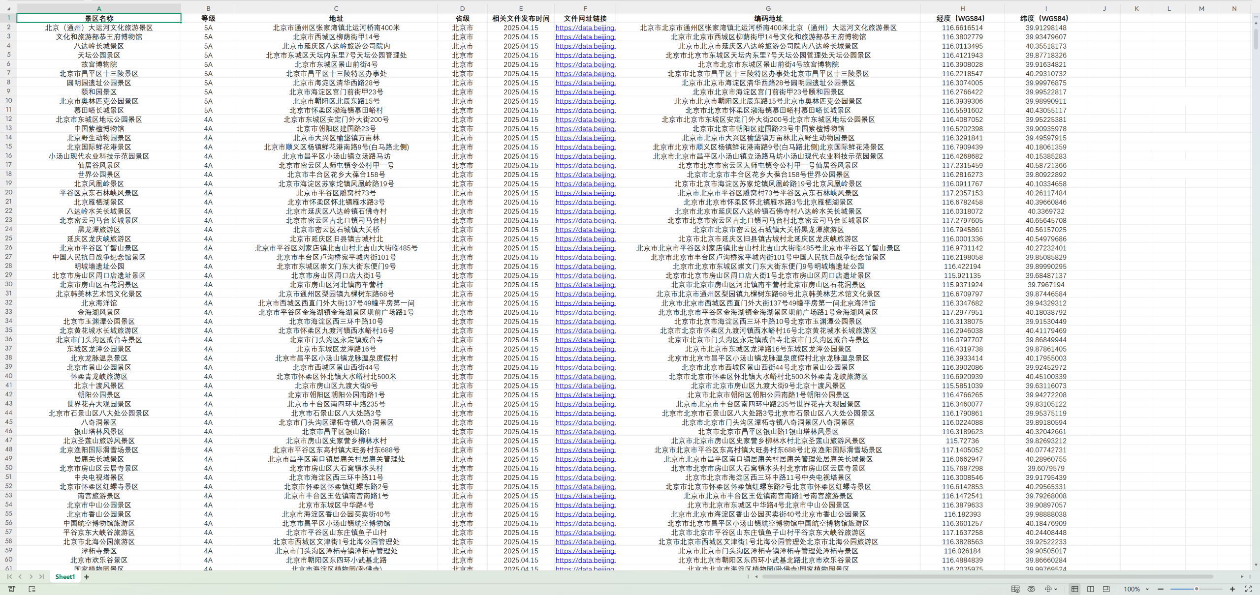
Task: Click the zoom in plus button
Action: 1232,589
